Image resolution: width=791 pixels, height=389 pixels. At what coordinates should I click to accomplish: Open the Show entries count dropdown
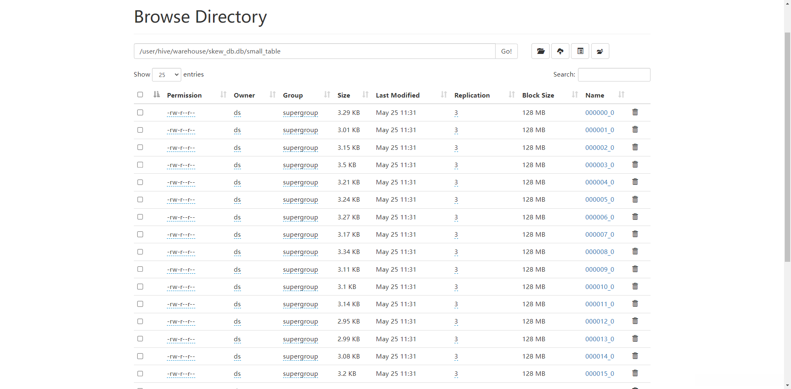click(x=166, y=75)
